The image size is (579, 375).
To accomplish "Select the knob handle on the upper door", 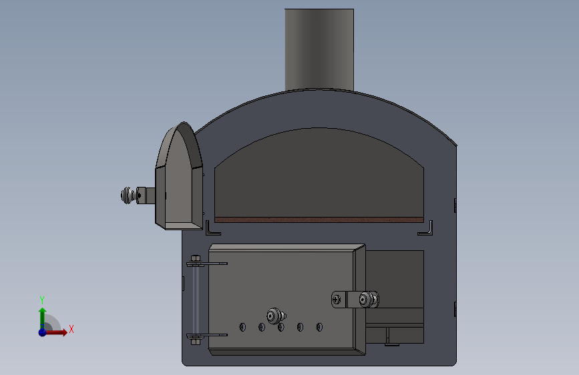I will point(128,196).
